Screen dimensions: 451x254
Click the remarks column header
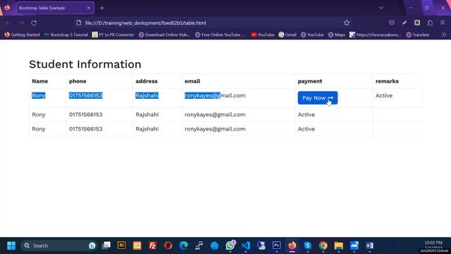pos(387,81)
